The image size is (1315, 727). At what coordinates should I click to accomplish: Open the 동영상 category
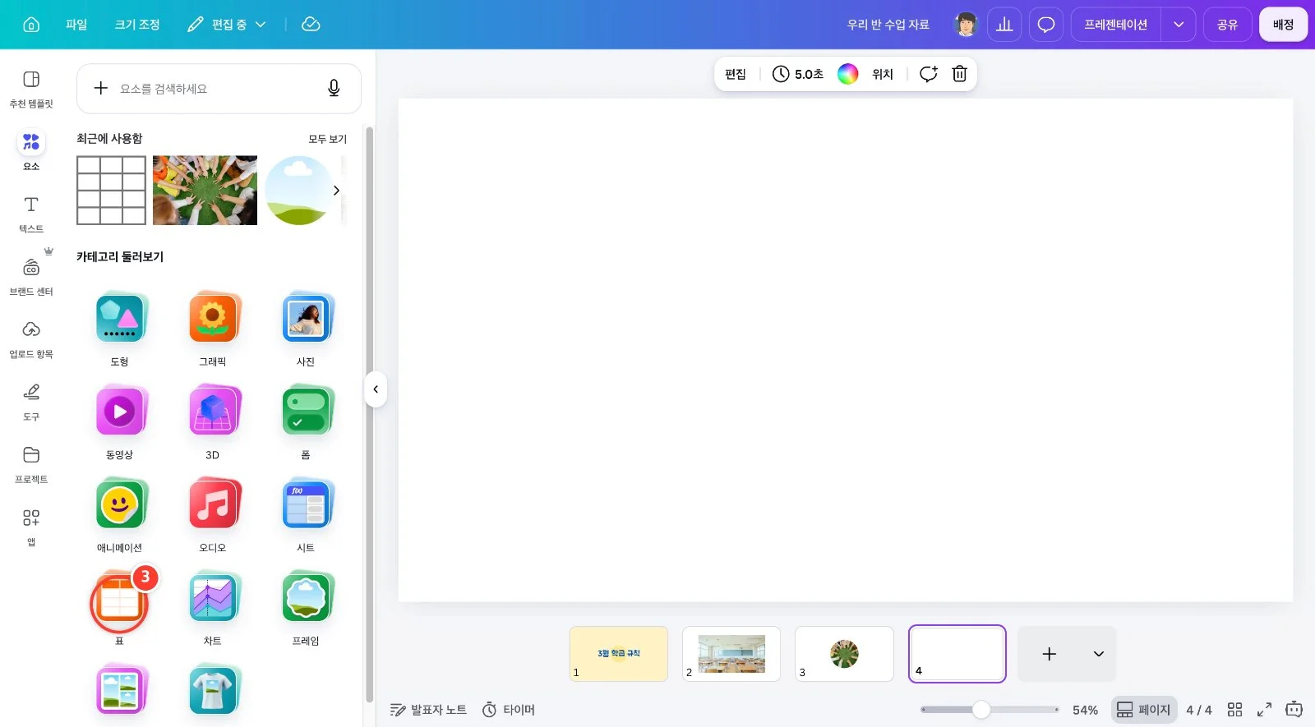[120, 421]
